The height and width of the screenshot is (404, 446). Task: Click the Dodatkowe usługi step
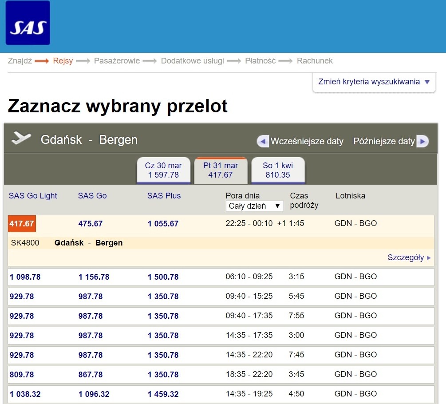192,61
